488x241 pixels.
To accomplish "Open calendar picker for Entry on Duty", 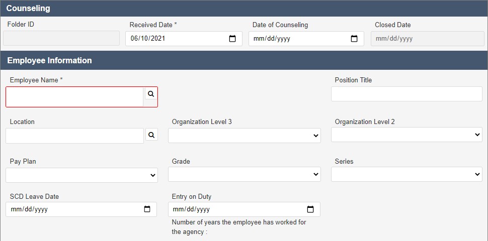I will [310, 209].
